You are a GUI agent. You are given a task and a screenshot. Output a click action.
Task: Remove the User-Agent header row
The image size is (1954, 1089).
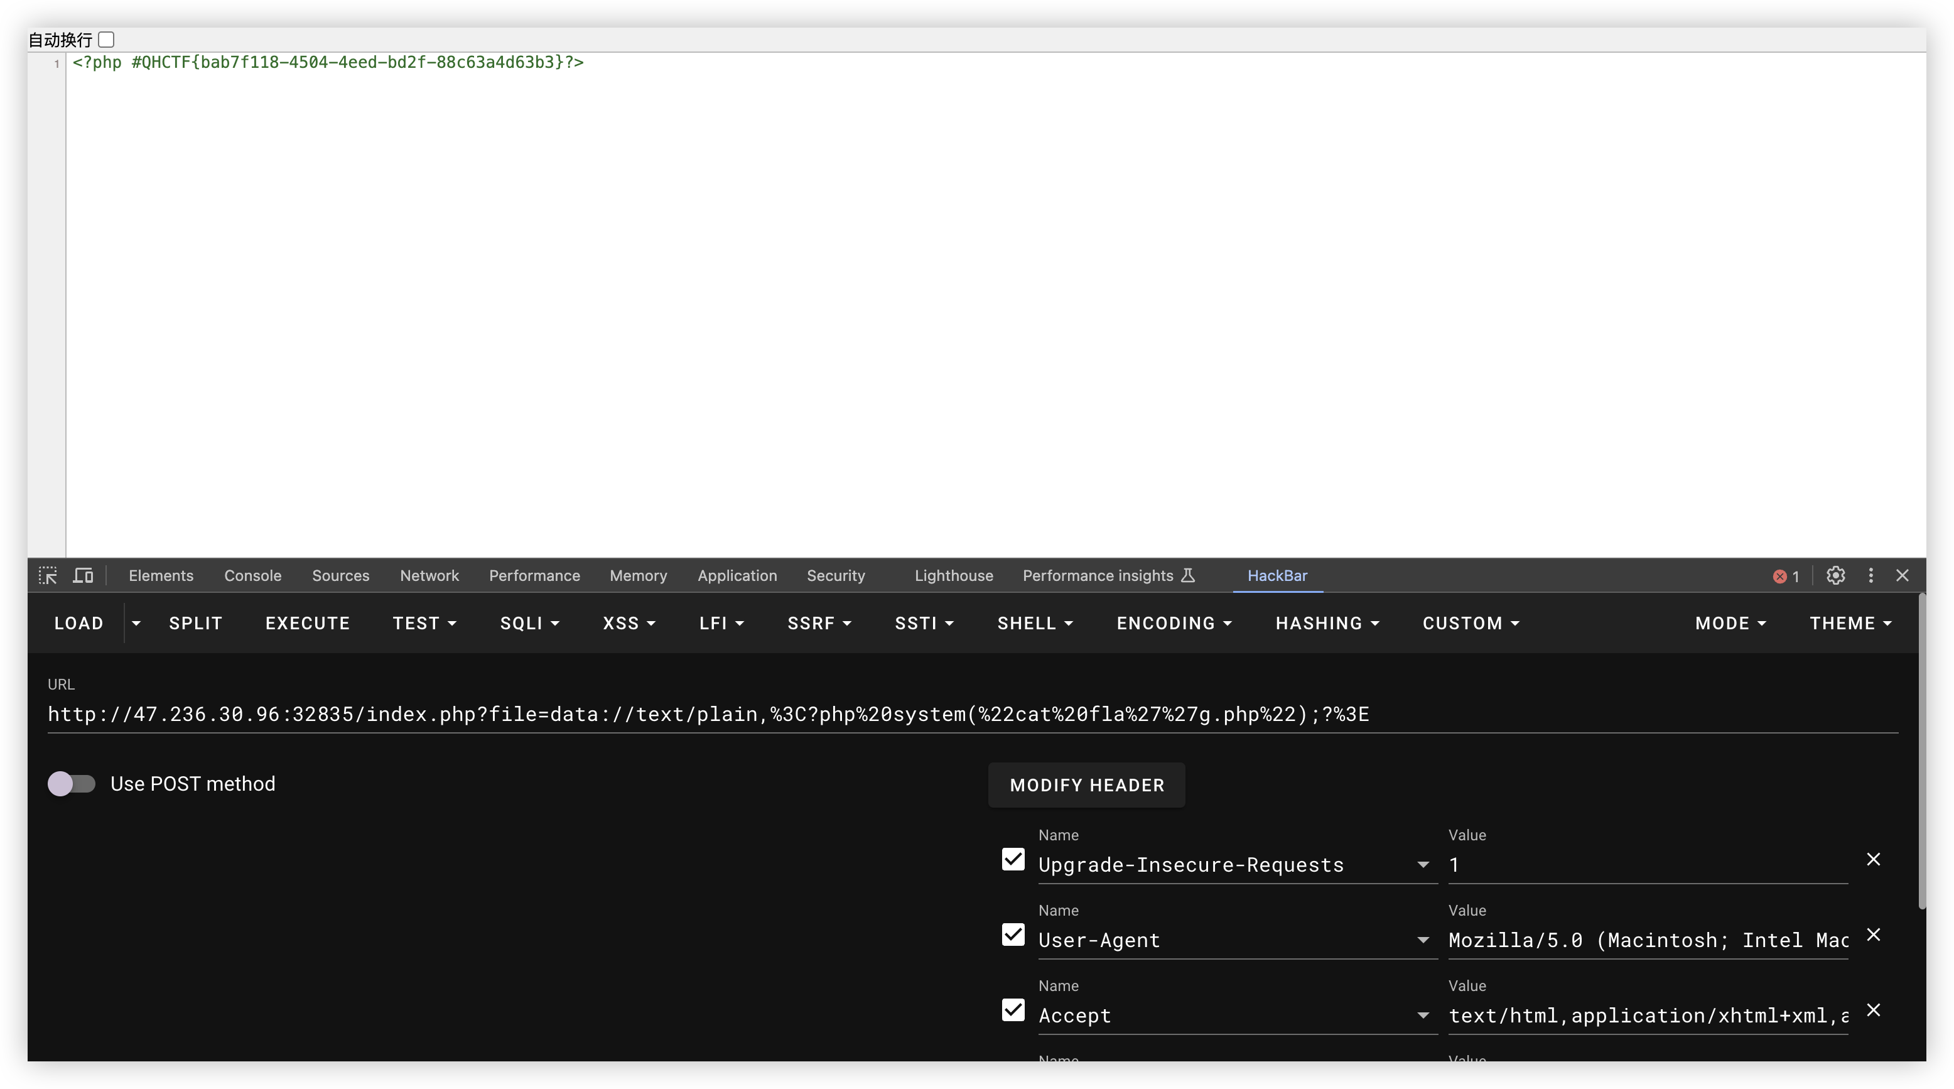[1873, 934]
